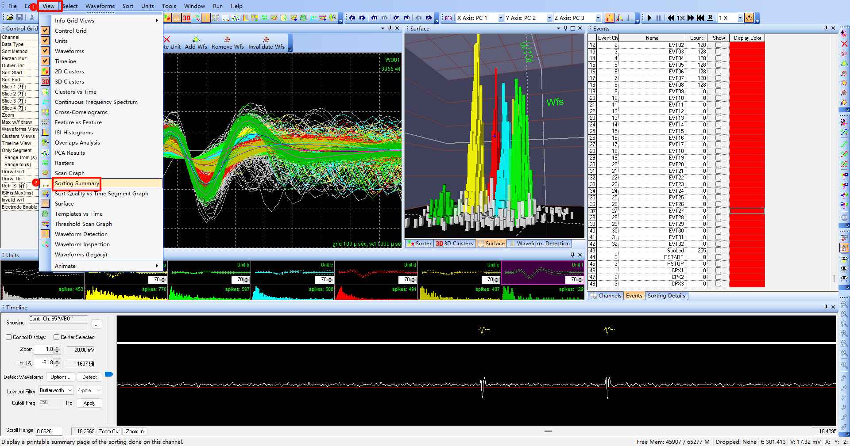Click the Pause playback icon
The height and width of the screenshot is (446, 850).
point(658,18)
